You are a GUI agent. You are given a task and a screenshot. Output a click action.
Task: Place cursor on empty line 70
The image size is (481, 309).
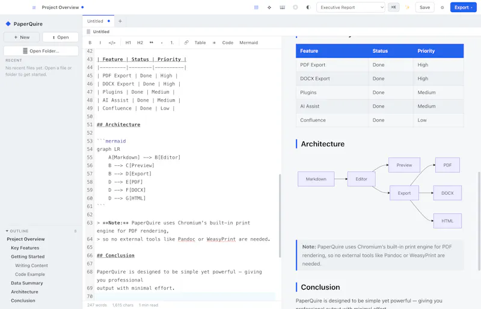pyautogui.click(x=185, y=296)
